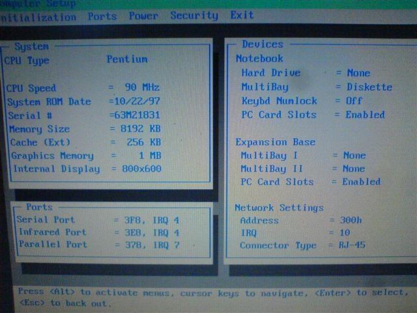
Task: Select Expansion Base PC Card Slots Enabled
Action: pos(361,181)
